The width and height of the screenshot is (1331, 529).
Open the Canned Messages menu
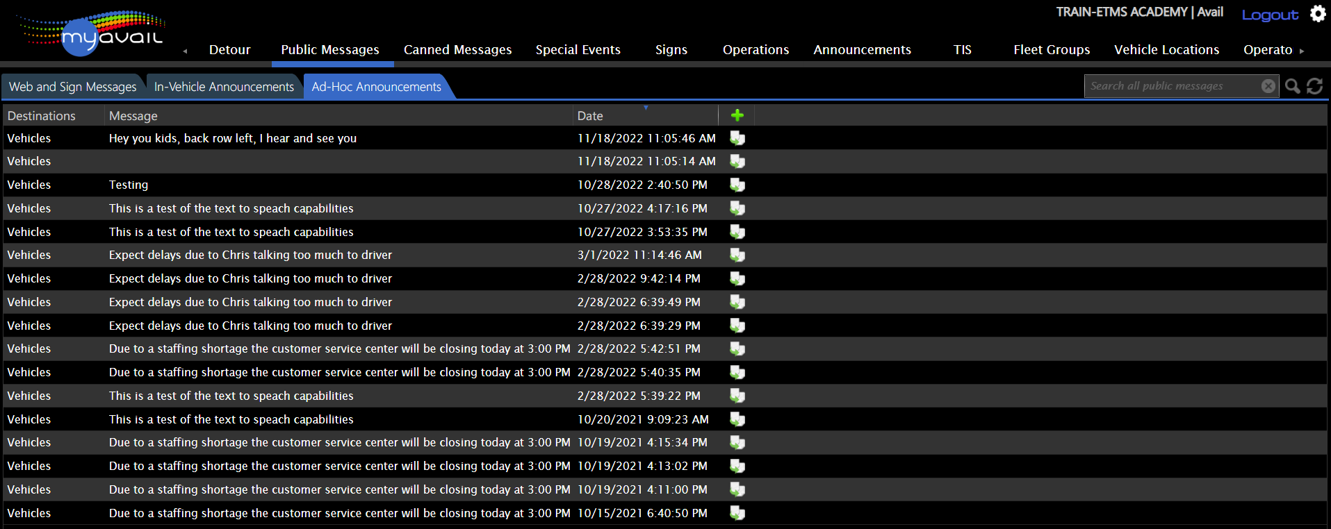pos(457,50)
